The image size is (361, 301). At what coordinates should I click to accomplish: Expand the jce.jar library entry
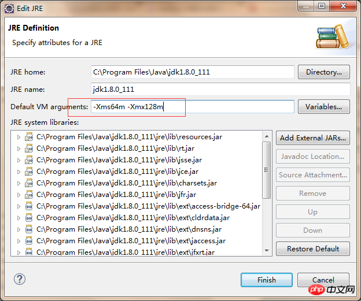19,172
